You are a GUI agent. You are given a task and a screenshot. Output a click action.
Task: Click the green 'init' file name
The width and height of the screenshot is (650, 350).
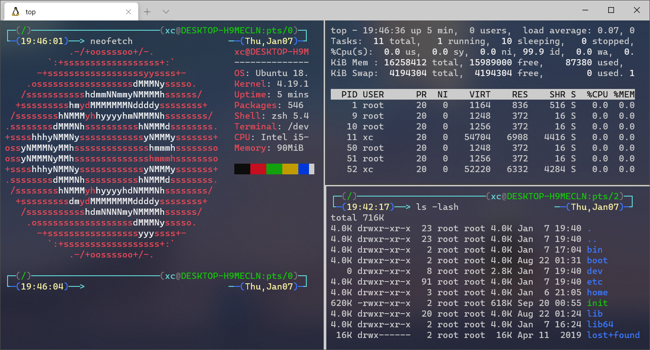598,303
